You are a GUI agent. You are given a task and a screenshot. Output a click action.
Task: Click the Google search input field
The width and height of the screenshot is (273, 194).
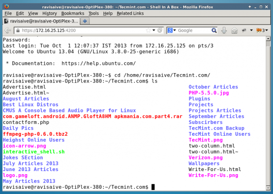[x=194, y=30]
